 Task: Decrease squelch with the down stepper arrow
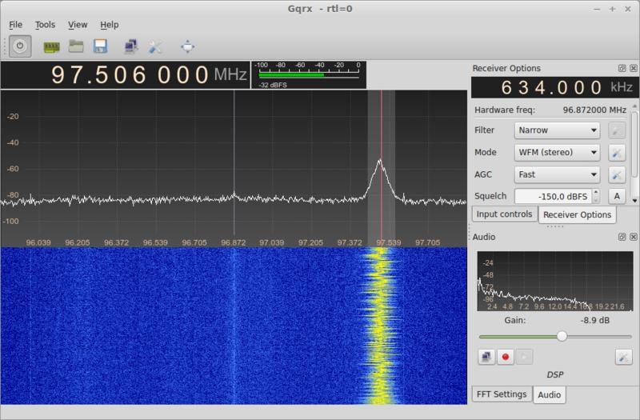(596, 200)
